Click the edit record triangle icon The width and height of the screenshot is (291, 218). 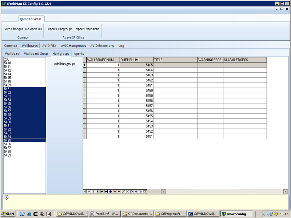[119, 191]
